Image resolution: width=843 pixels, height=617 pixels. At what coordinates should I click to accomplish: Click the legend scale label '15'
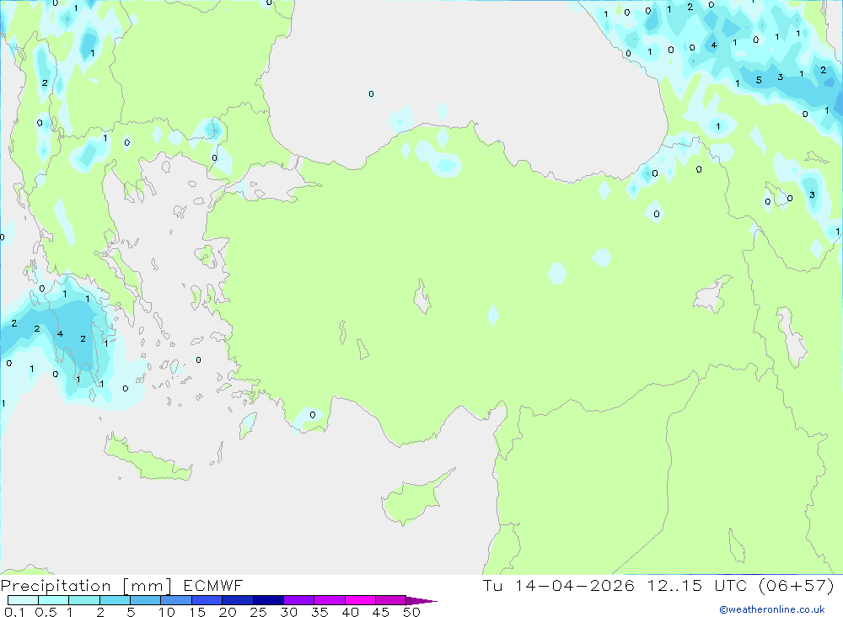pos(197,612)
